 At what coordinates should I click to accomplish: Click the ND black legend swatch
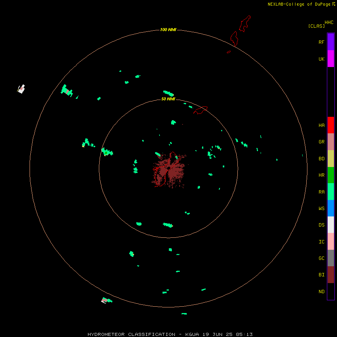[331, 291]
